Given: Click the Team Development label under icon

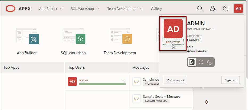Looking at the screenshot, I should click(120, 53).
